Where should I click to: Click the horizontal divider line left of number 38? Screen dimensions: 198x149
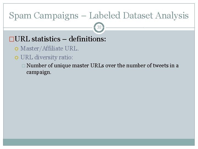48,28
